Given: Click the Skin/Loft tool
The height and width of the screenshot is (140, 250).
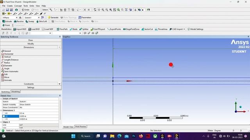Looking at the screenshot, I should [42, 21].
